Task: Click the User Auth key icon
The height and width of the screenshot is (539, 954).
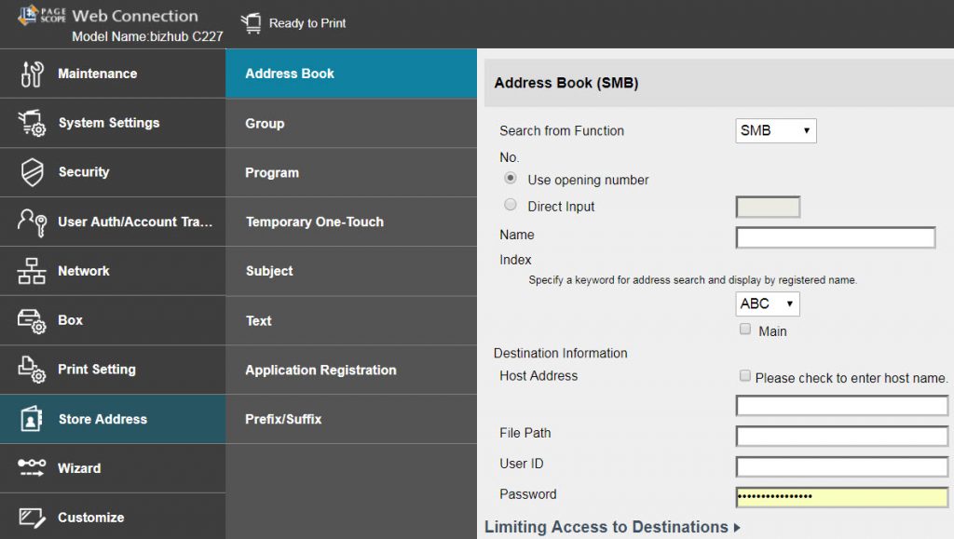Action: pyautogui.click(x=32, y=222)
